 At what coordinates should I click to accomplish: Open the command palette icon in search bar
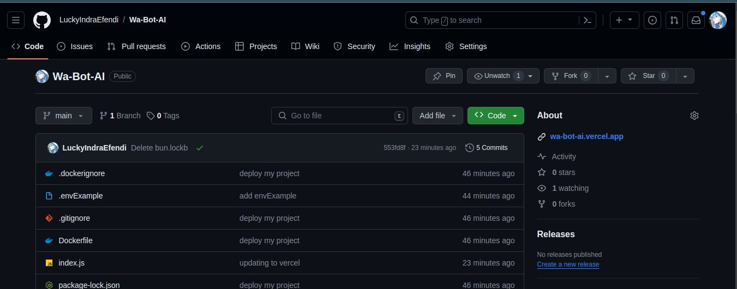point(587,20)
